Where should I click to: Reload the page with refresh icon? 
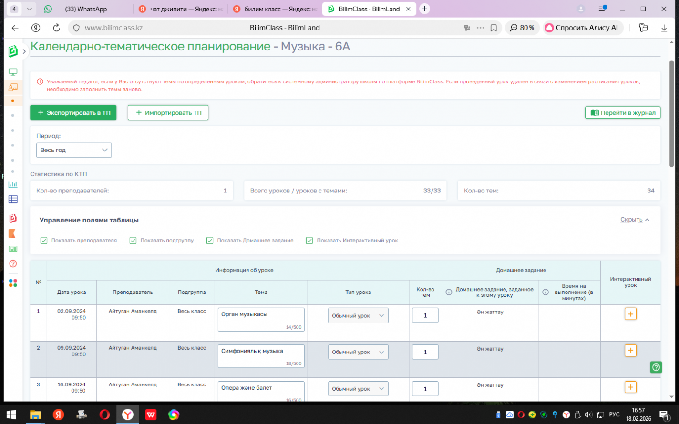coord(56,28)
